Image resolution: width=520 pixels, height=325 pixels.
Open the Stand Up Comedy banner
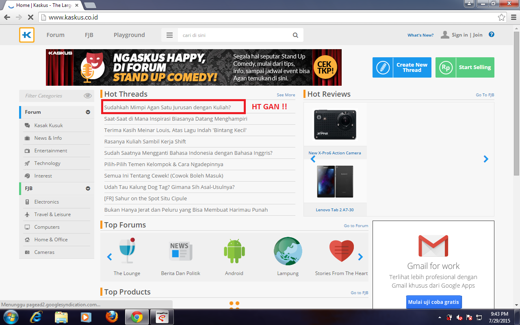point(194,67)
